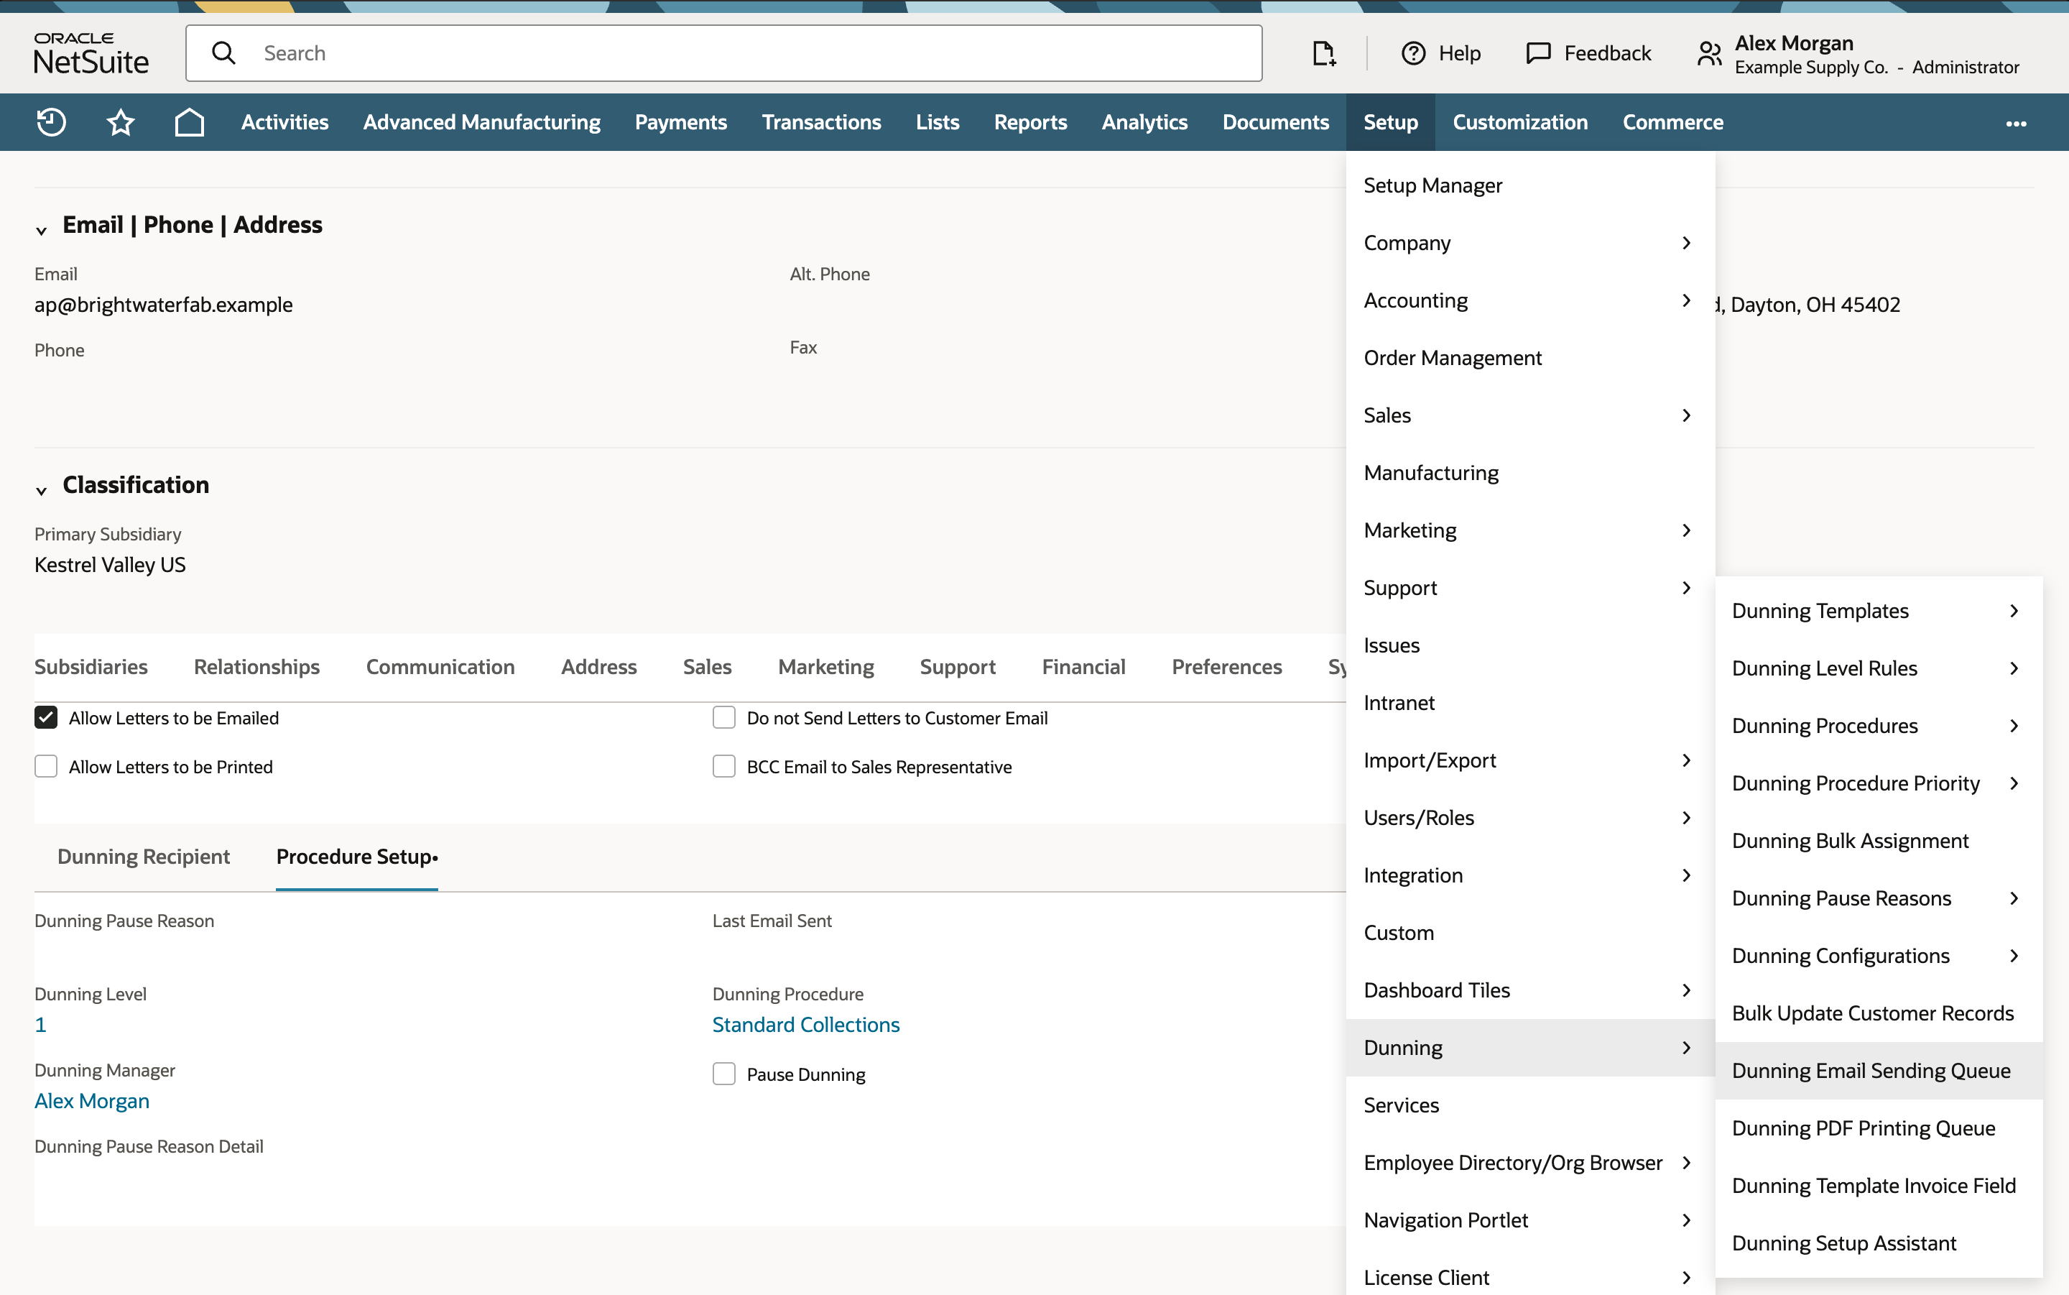Uncheck Allow Letters to be Emailed
Viewport: 2069px width, 1295px height.
click(x=46, y=717)
